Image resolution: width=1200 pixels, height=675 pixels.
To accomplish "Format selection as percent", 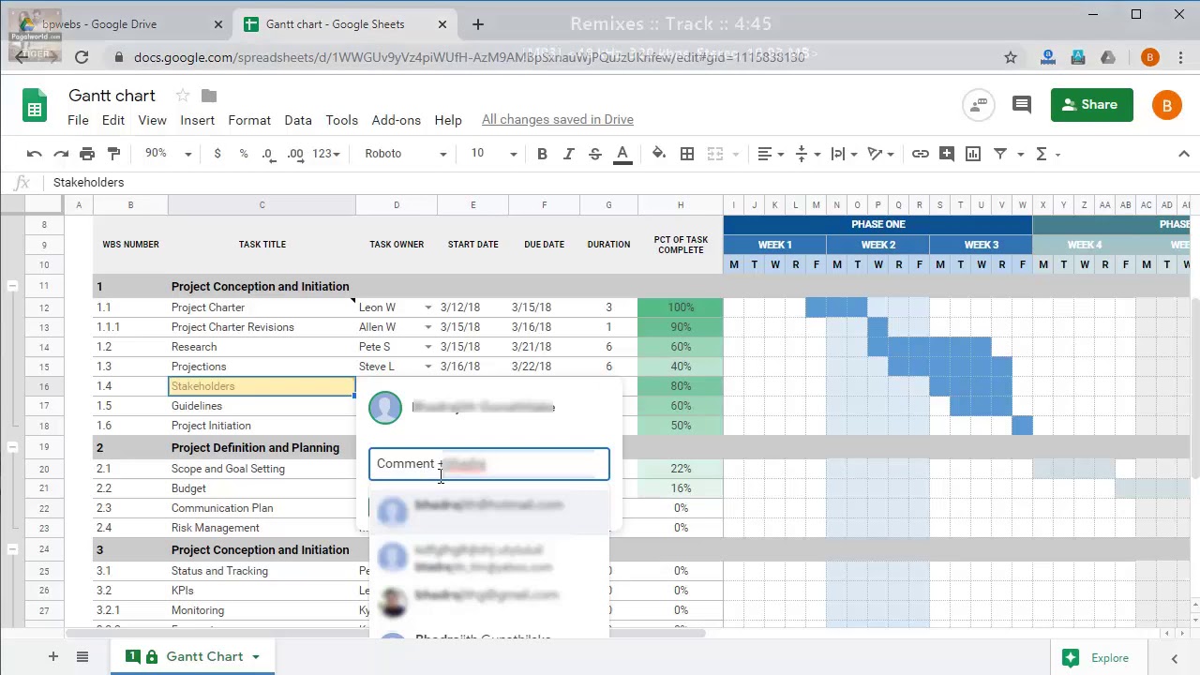I will click(244, 154).
